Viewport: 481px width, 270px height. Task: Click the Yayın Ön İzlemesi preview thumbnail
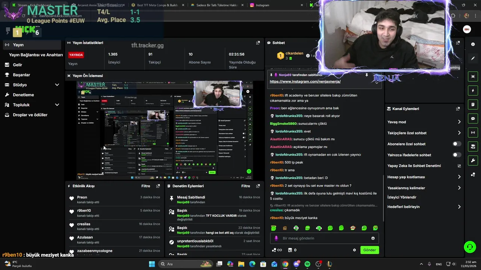click(165, 130)
